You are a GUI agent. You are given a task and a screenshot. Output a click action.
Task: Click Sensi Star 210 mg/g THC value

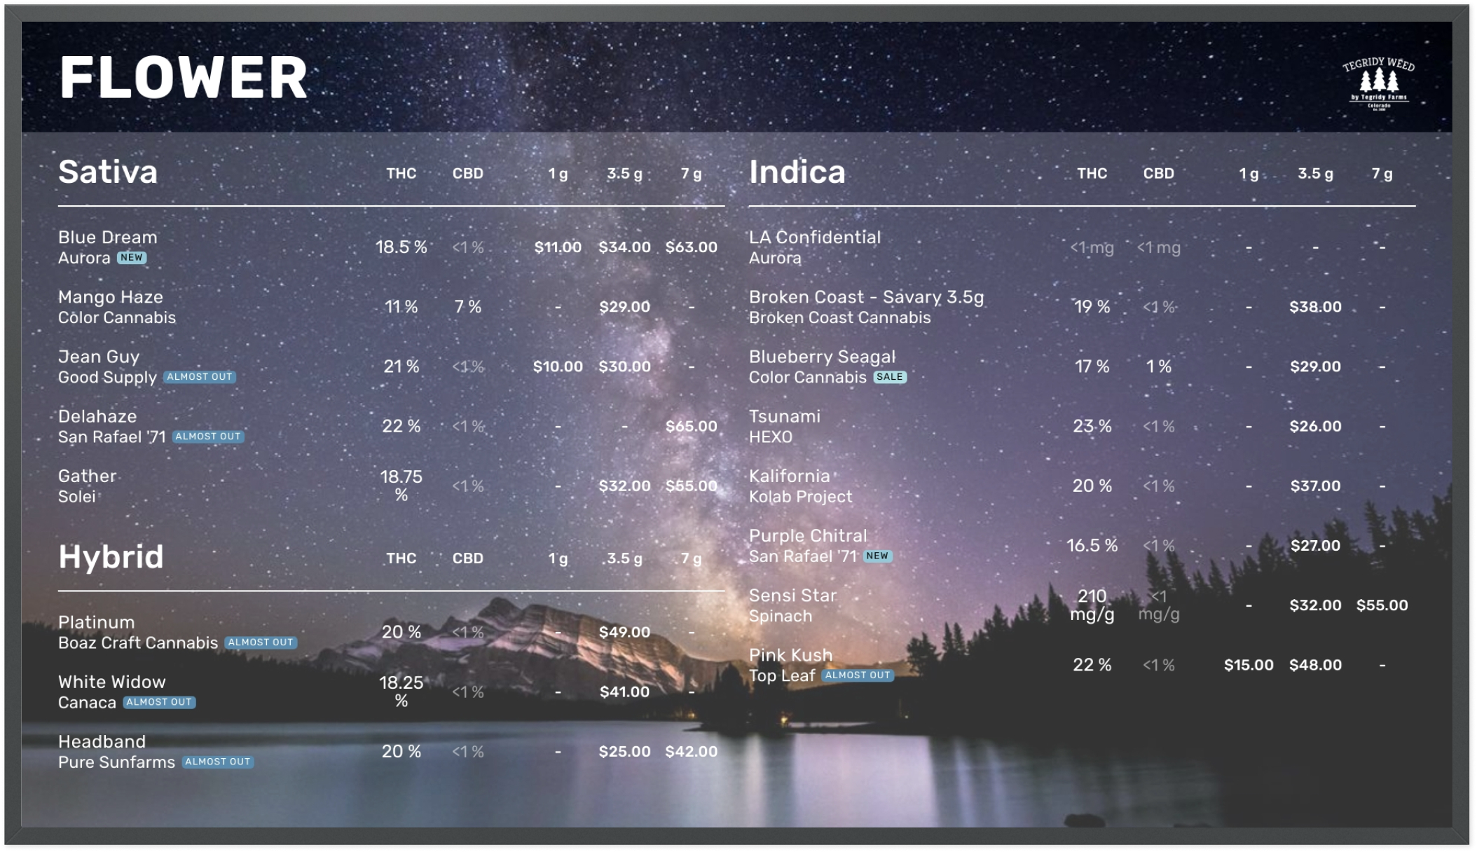coord(1092,605)
